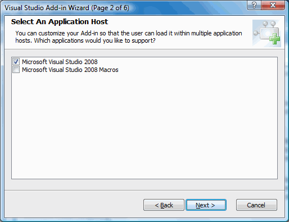Click the gray strip above the host list box
Image resolution: width=289 pixels, height=222 pixels.
[144, 53]
